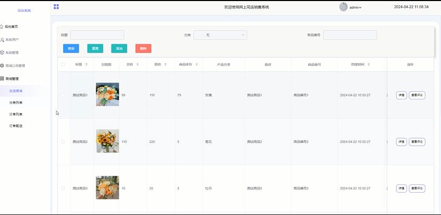Open 测试商品3 cover flower thumbnail
Viewport: 441px width, 215px height.
tap(107, 187)
